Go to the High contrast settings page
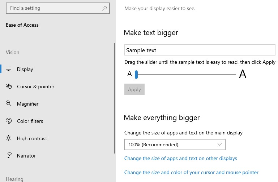The width and height of the screenshot is (278, 182). tap(32, 138)
